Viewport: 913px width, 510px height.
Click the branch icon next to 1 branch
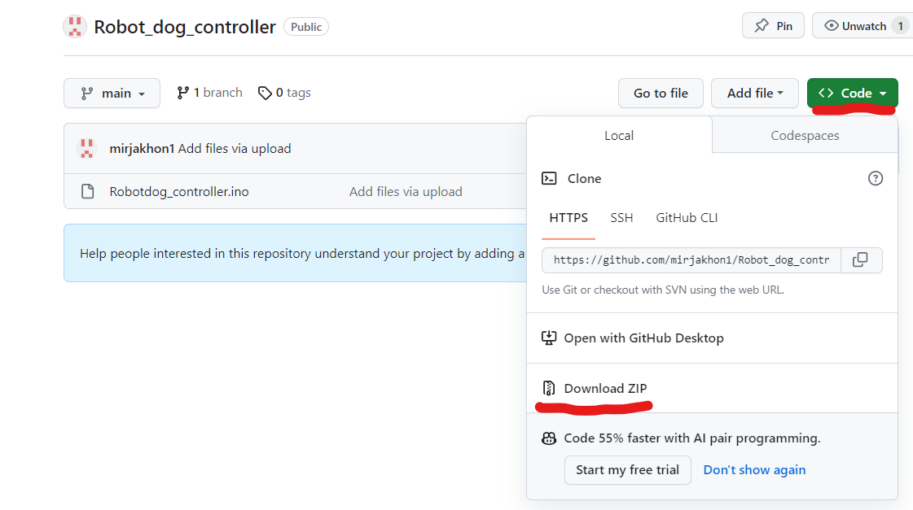click(x=183, y=93)
